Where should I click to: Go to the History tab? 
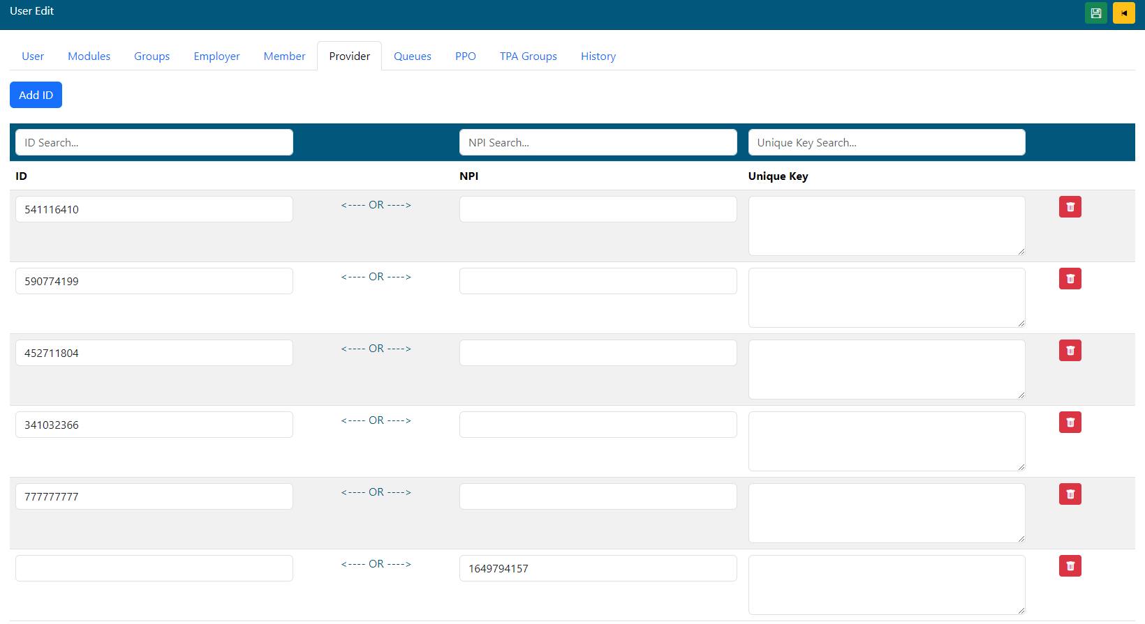[x=598, y=56]
